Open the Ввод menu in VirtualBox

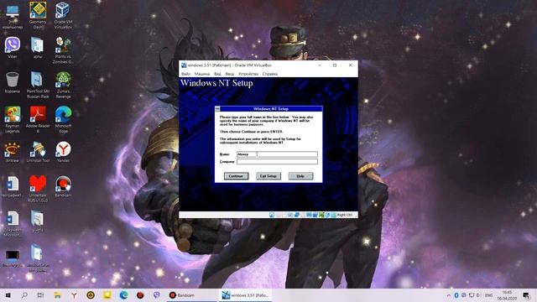pyautogui.click(x=230, y=74)
